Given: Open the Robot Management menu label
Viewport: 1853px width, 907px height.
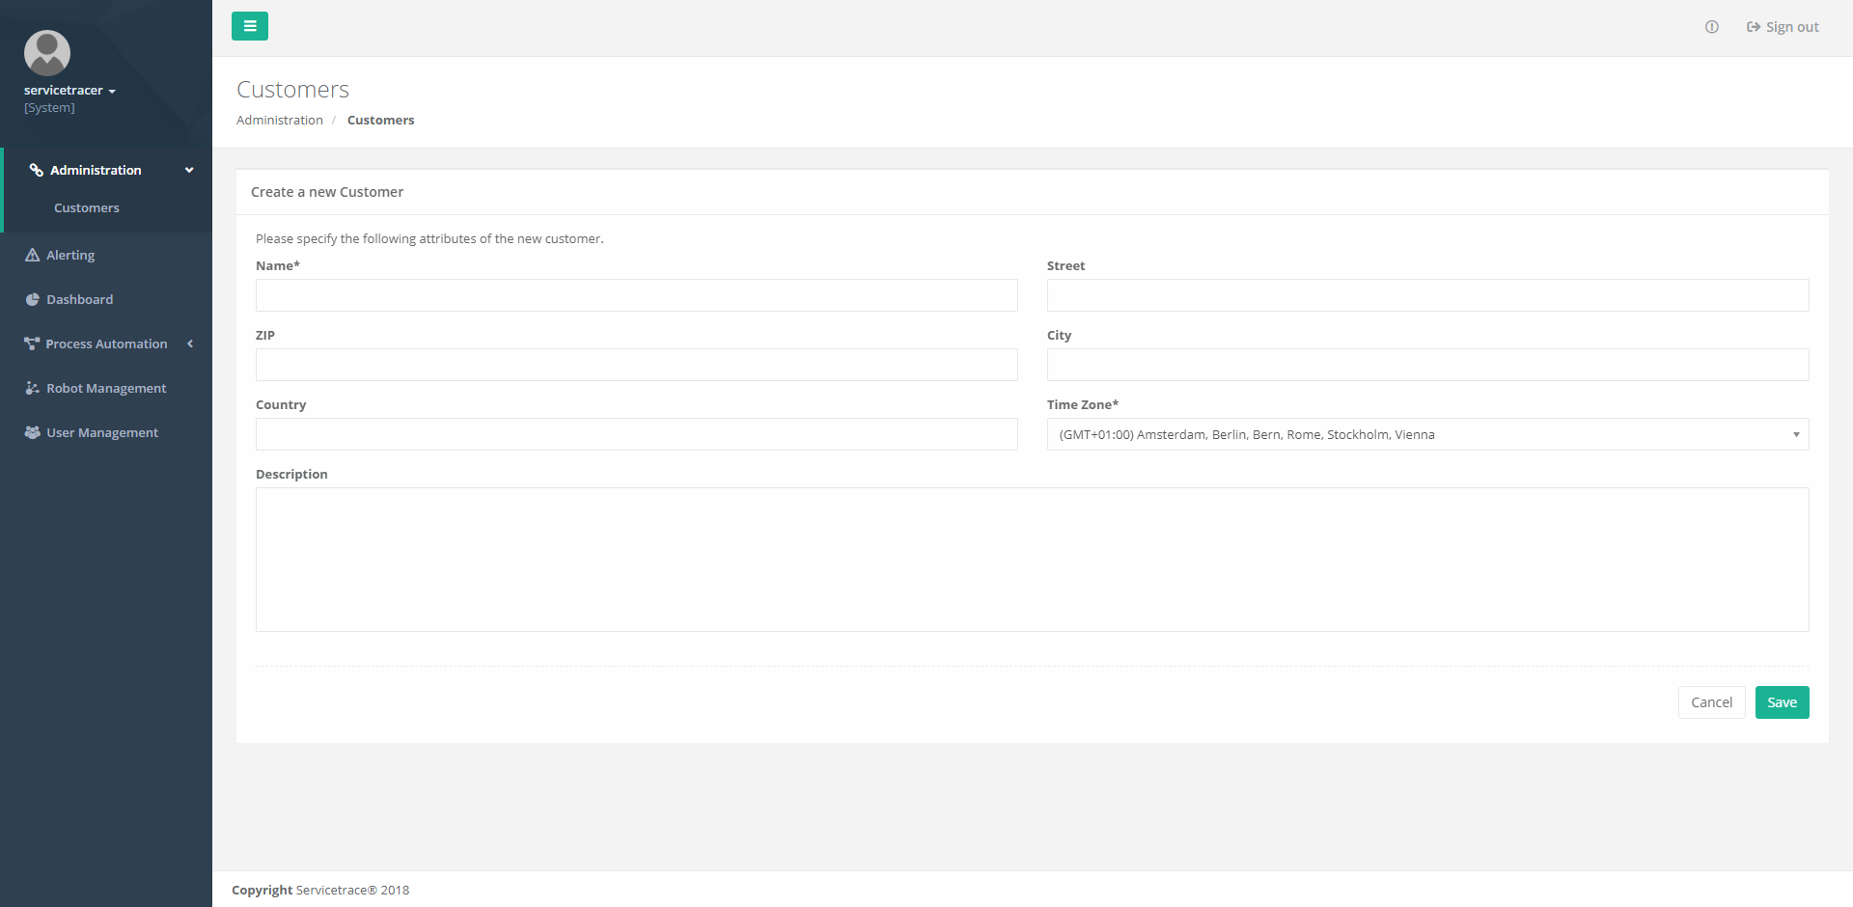Looking at the screenshot, I should pos(106,388).
